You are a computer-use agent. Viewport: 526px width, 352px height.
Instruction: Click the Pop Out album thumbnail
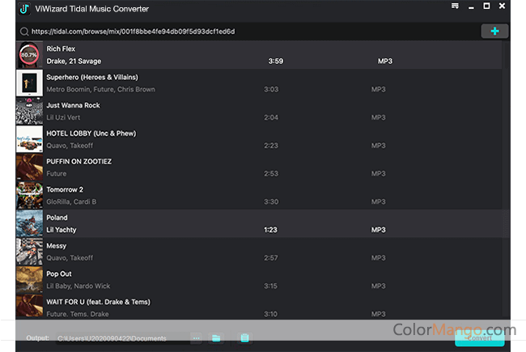click(29, 279)
